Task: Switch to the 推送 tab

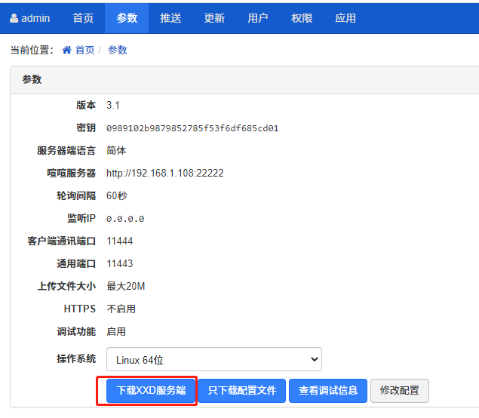Action: (x=170, y=18)
